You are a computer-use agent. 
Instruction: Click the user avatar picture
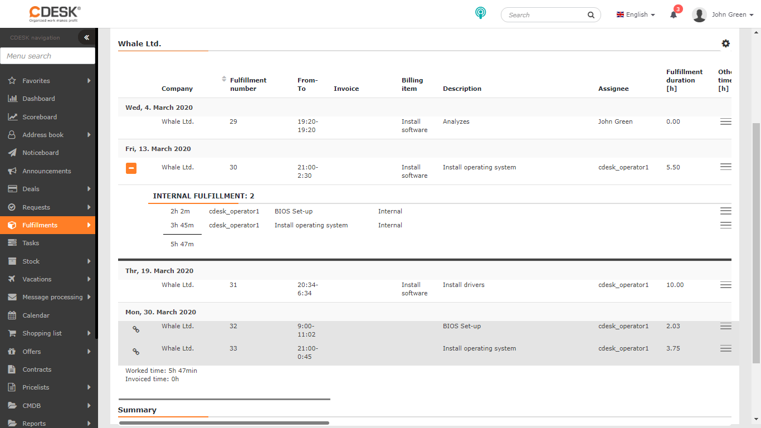699,14
